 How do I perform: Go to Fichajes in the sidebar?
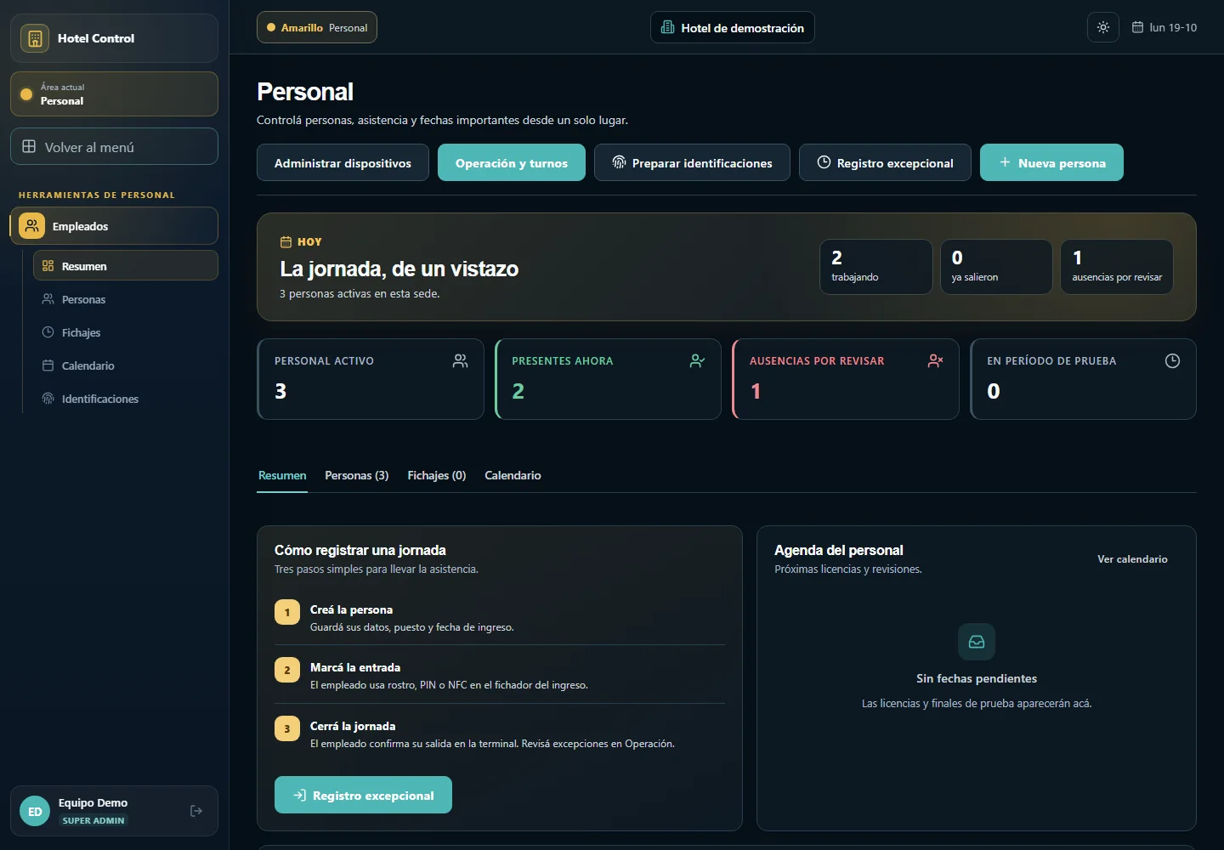126,332
